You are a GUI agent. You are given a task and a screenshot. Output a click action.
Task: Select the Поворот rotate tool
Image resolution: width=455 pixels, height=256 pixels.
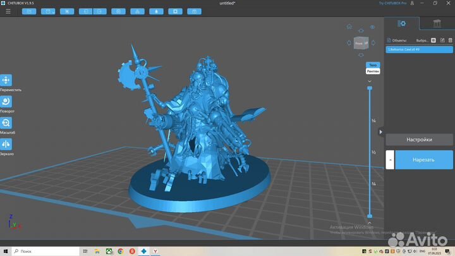tap(6, 102)
